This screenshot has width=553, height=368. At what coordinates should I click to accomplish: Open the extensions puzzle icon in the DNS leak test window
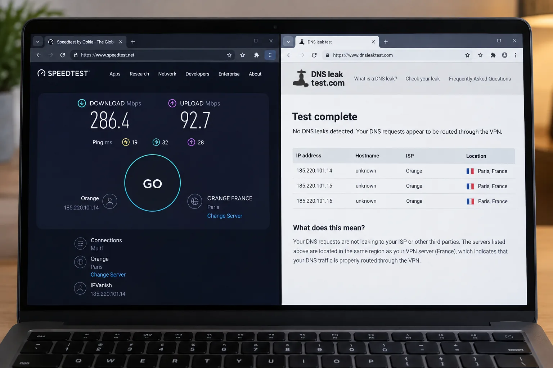[x=493, y=55]
